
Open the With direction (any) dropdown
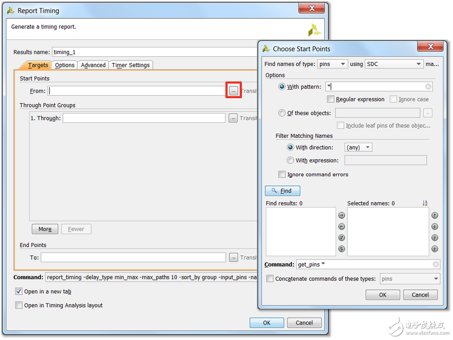point(358,147)
